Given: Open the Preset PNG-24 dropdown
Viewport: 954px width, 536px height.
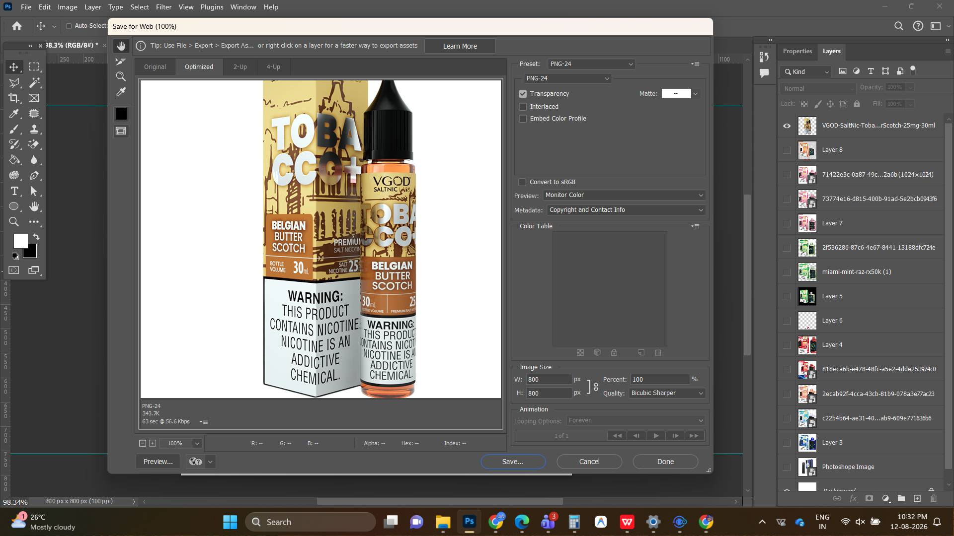Looking at the screenshot, I should point(591,64).
